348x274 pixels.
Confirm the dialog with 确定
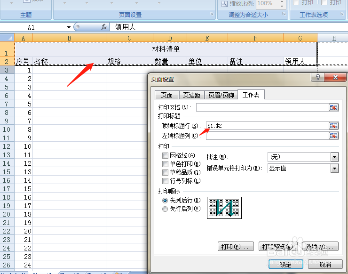(285, 265)
